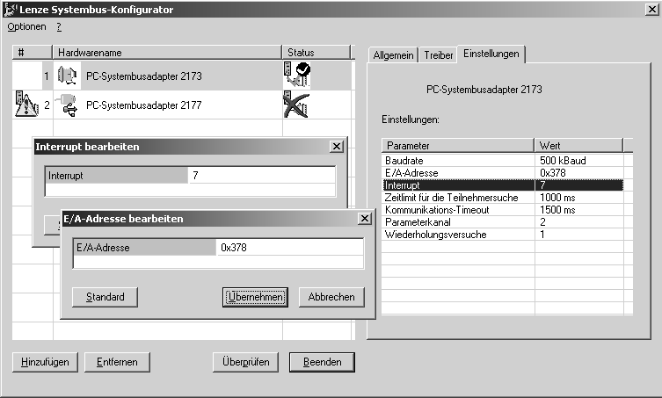Click the Hinzufügen button
This screenshot has height=398, width=662.
[47, 362]
